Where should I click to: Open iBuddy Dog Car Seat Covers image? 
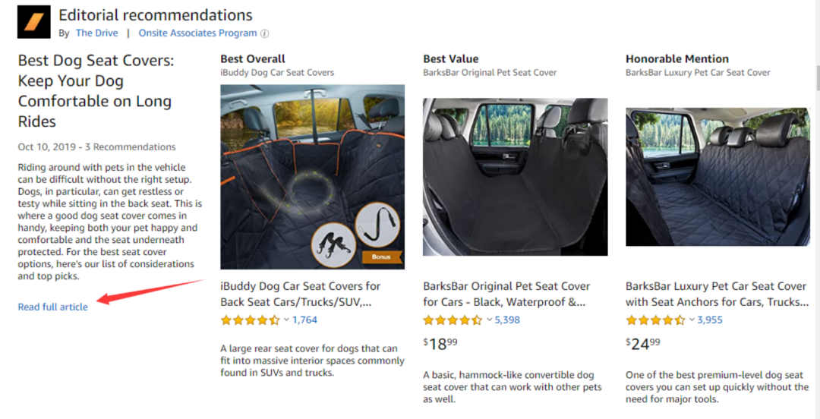coord(312,177)
